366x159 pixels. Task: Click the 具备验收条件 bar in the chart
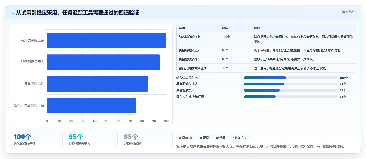pyautogui.click(x=98, y=84)
